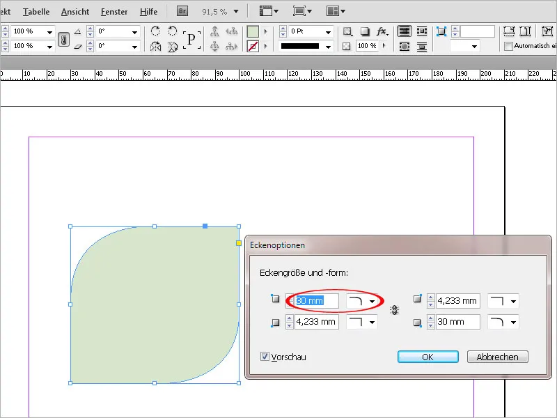Click the rotate 90° counterclockwise icon
Image resolution: width=557 pixels, height=418 pixels.
pyautogui.click(x=172, y=31)
